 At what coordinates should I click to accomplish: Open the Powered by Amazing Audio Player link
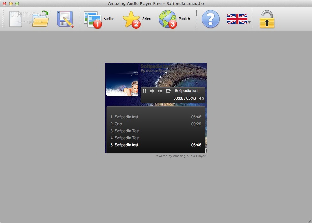(x=180, y=156)
